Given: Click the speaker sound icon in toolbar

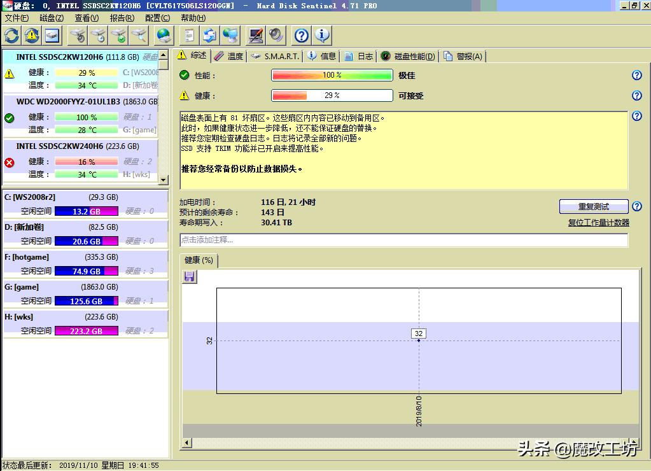Looking at the screenshot, I should point(276,35).
